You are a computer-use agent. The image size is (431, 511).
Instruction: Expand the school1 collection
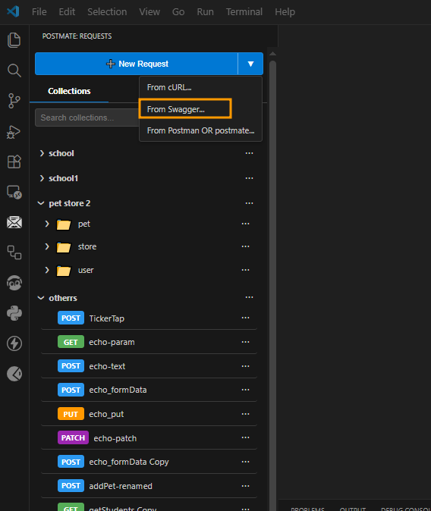[x=42, y=178]
